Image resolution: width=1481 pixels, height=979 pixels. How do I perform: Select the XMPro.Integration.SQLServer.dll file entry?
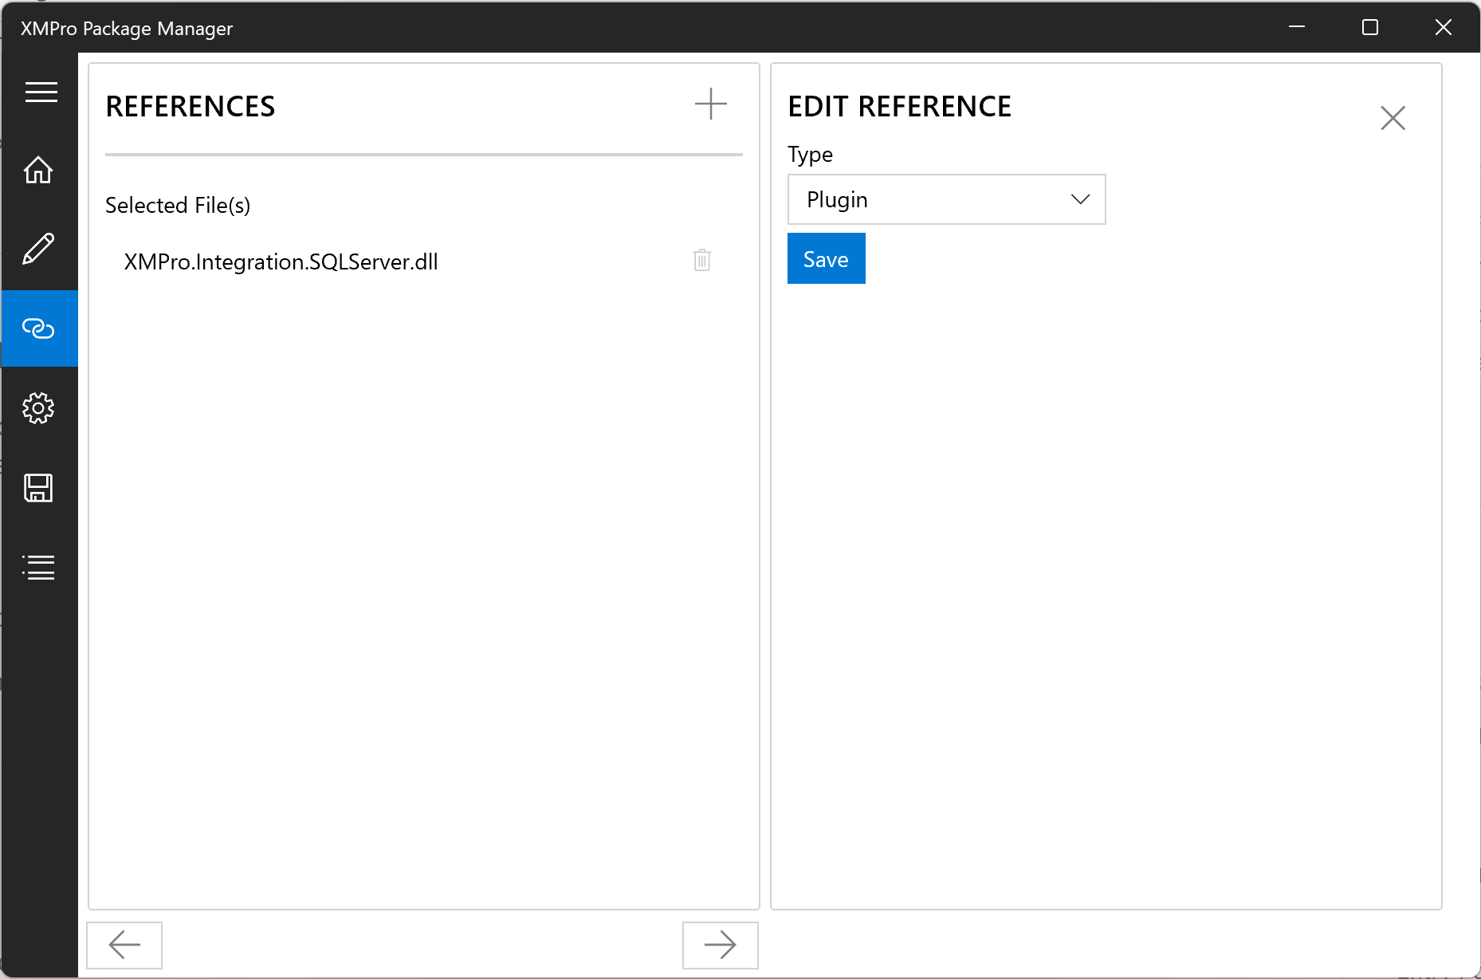(x=281, y=262)
